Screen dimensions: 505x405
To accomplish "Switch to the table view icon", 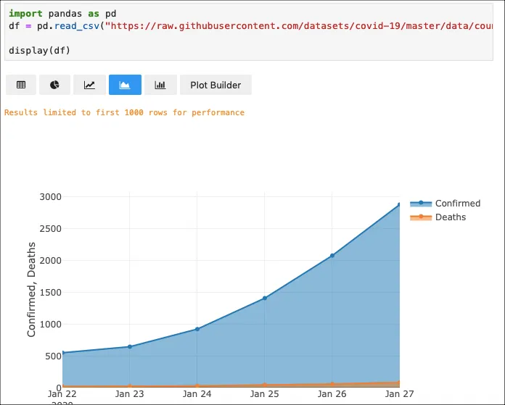I will (x=21, y=85).
